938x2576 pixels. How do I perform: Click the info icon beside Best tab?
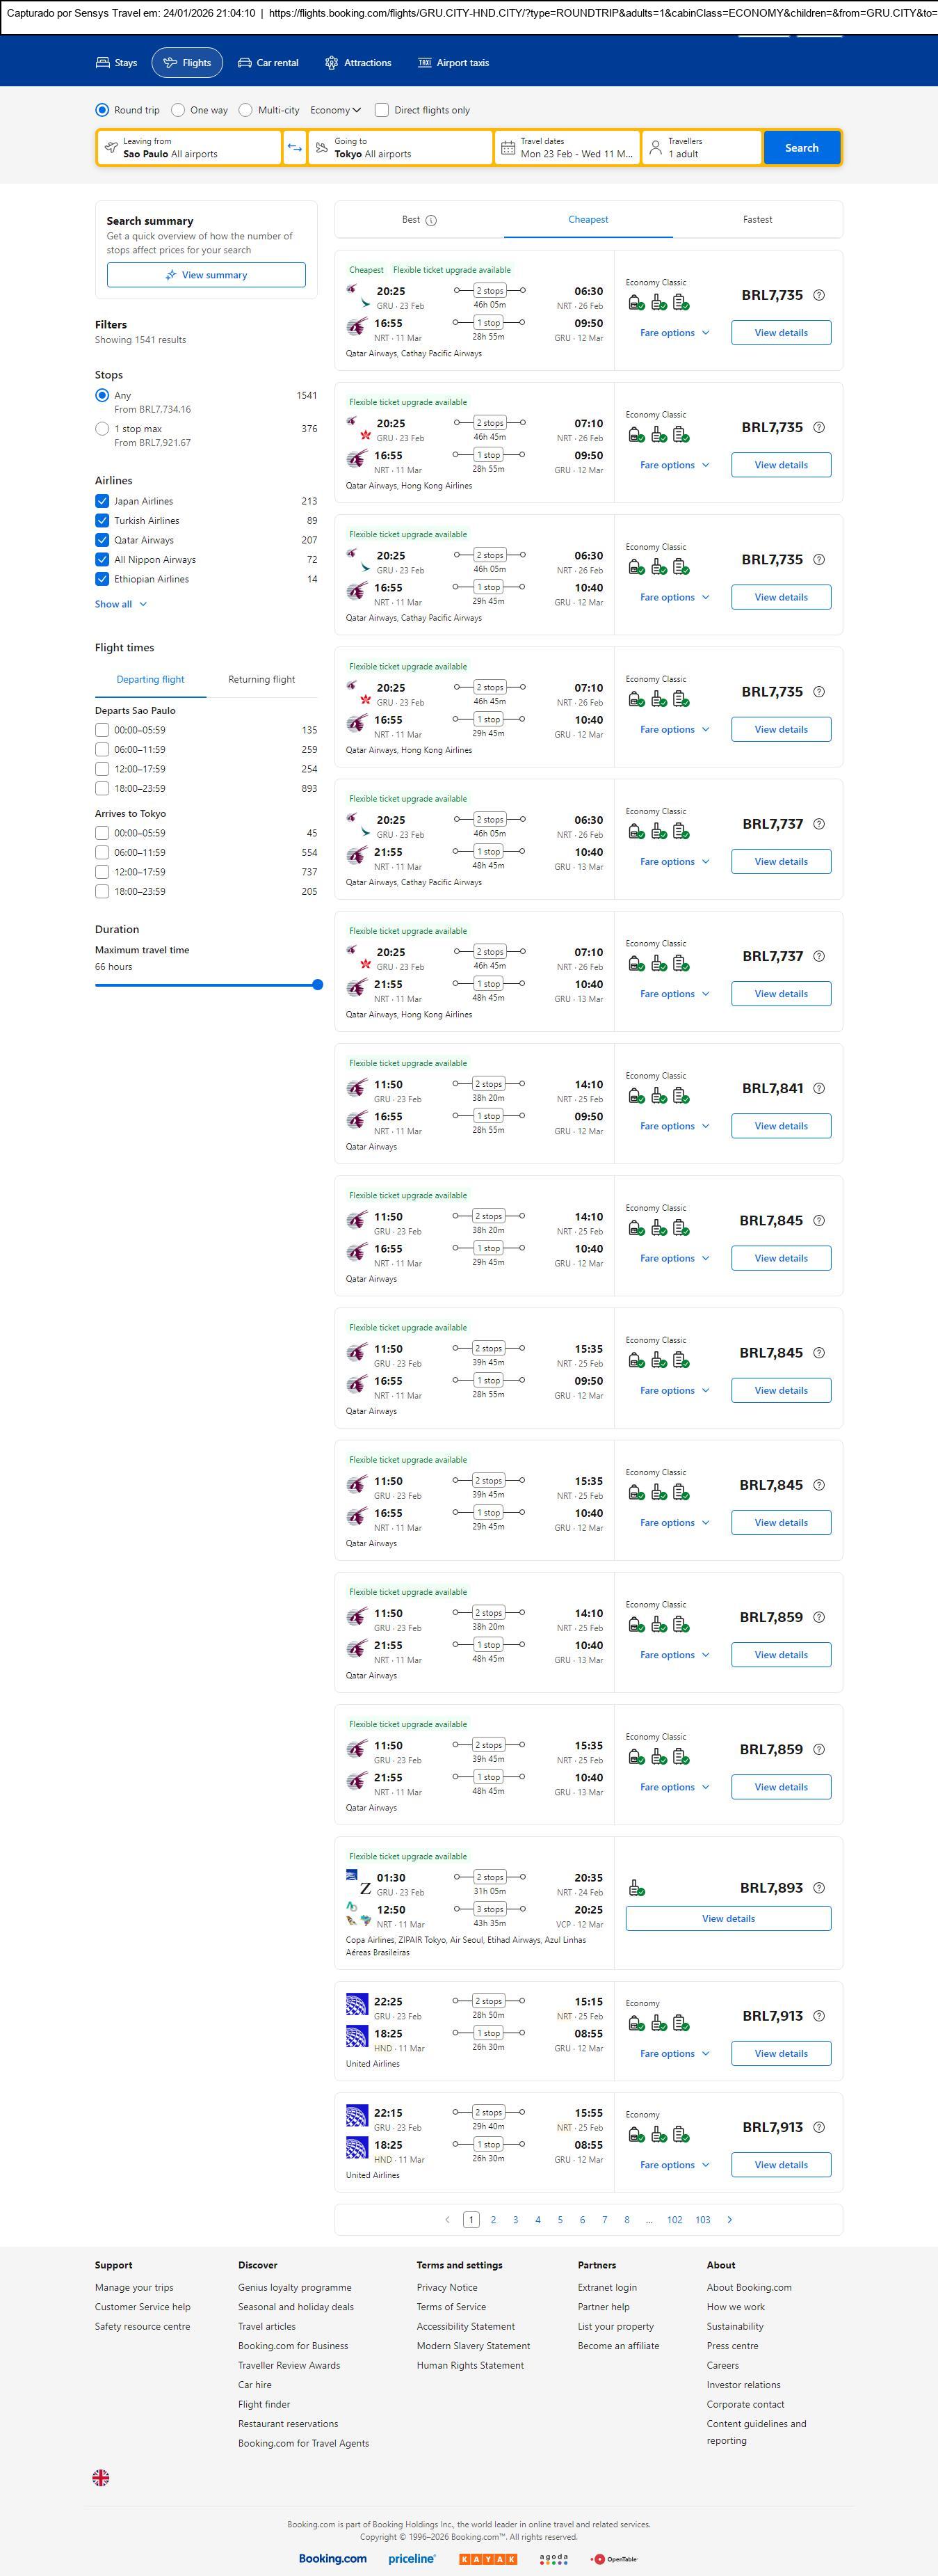coord(432,220)
